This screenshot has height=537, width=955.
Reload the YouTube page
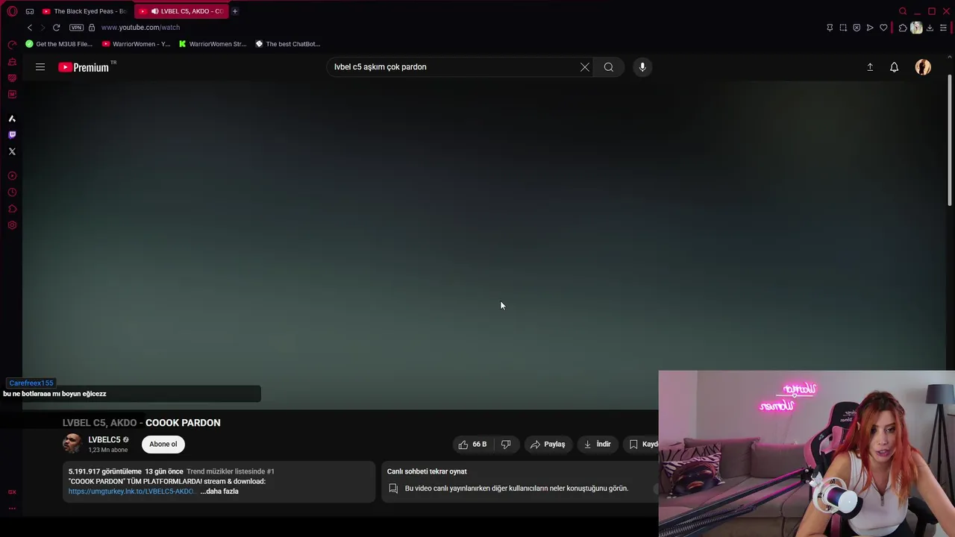56,28
